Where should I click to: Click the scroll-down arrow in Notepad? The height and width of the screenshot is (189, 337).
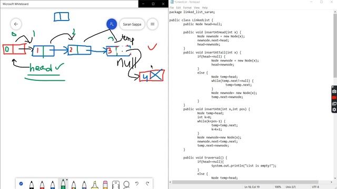tap(335, 178)
